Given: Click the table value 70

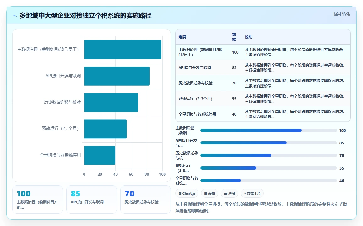Looking at the screenshot, I should point(234,83).
